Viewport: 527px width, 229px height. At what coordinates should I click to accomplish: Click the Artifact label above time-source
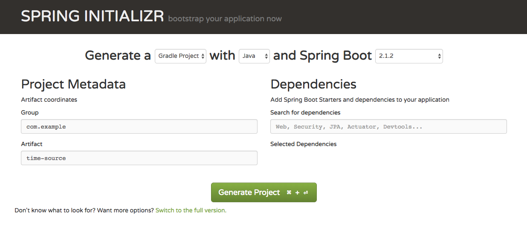(32, 144)
